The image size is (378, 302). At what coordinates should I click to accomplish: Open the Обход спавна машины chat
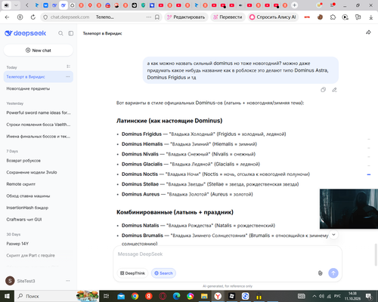tap(39, 196)
